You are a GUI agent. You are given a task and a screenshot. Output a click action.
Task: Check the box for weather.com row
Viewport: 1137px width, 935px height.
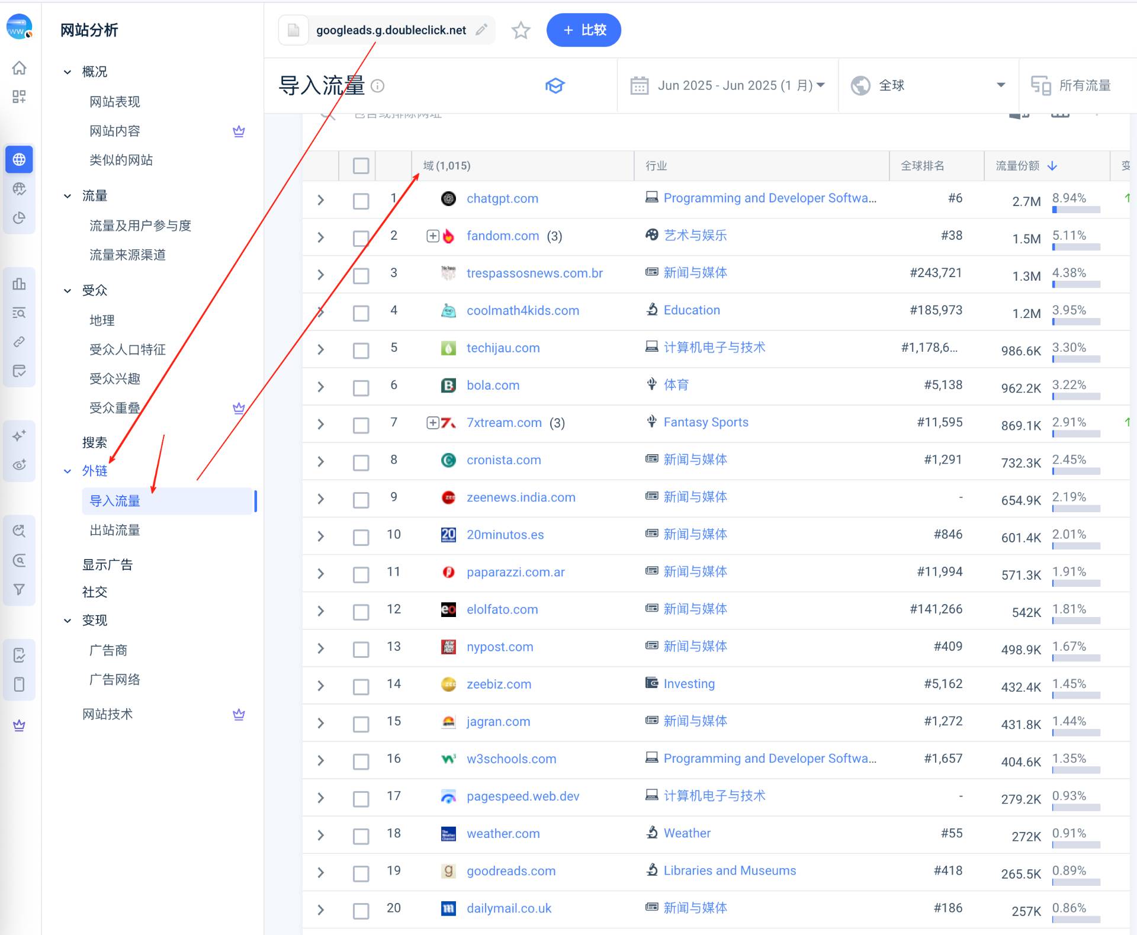[x=361, y=836]
